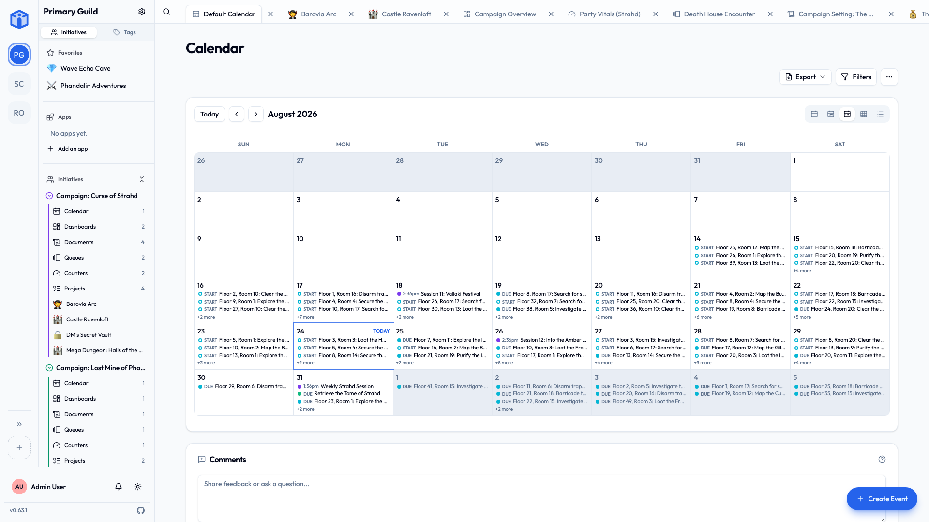Select the August 24 today cell

click(x=343, y=346)
